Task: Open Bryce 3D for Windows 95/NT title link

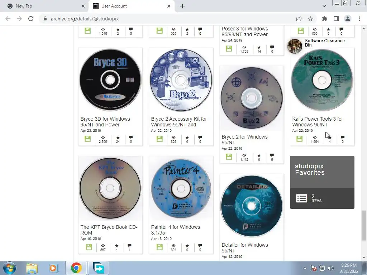Action: [105, 122]
